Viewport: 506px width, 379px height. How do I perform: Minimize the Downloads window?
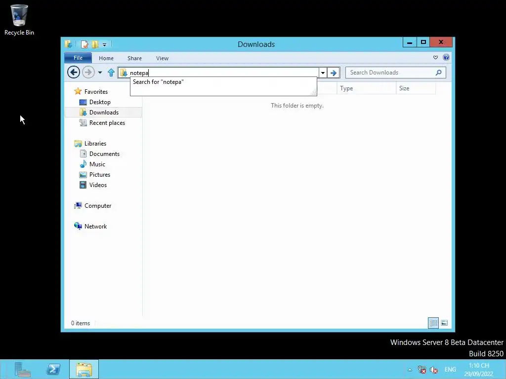coord(410,42)
